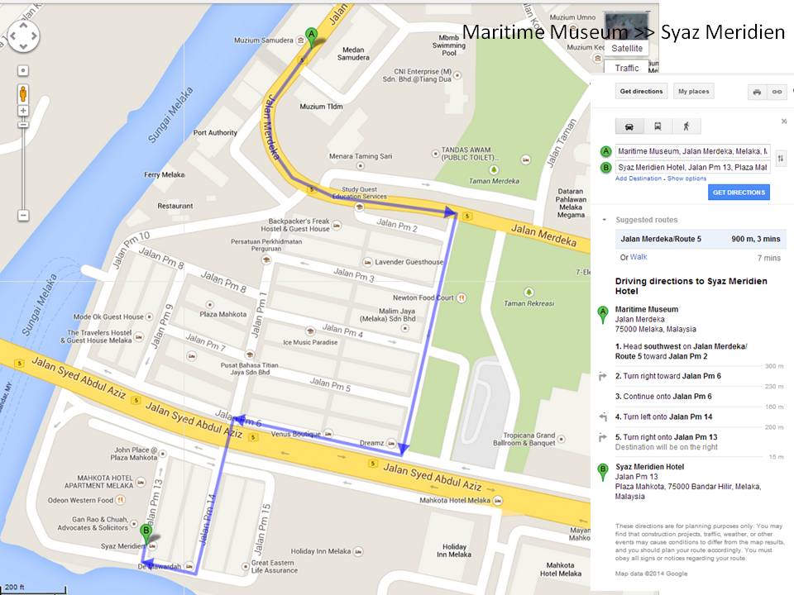
Task: Switch to driving directions car mode
Action: pos(629,126)
